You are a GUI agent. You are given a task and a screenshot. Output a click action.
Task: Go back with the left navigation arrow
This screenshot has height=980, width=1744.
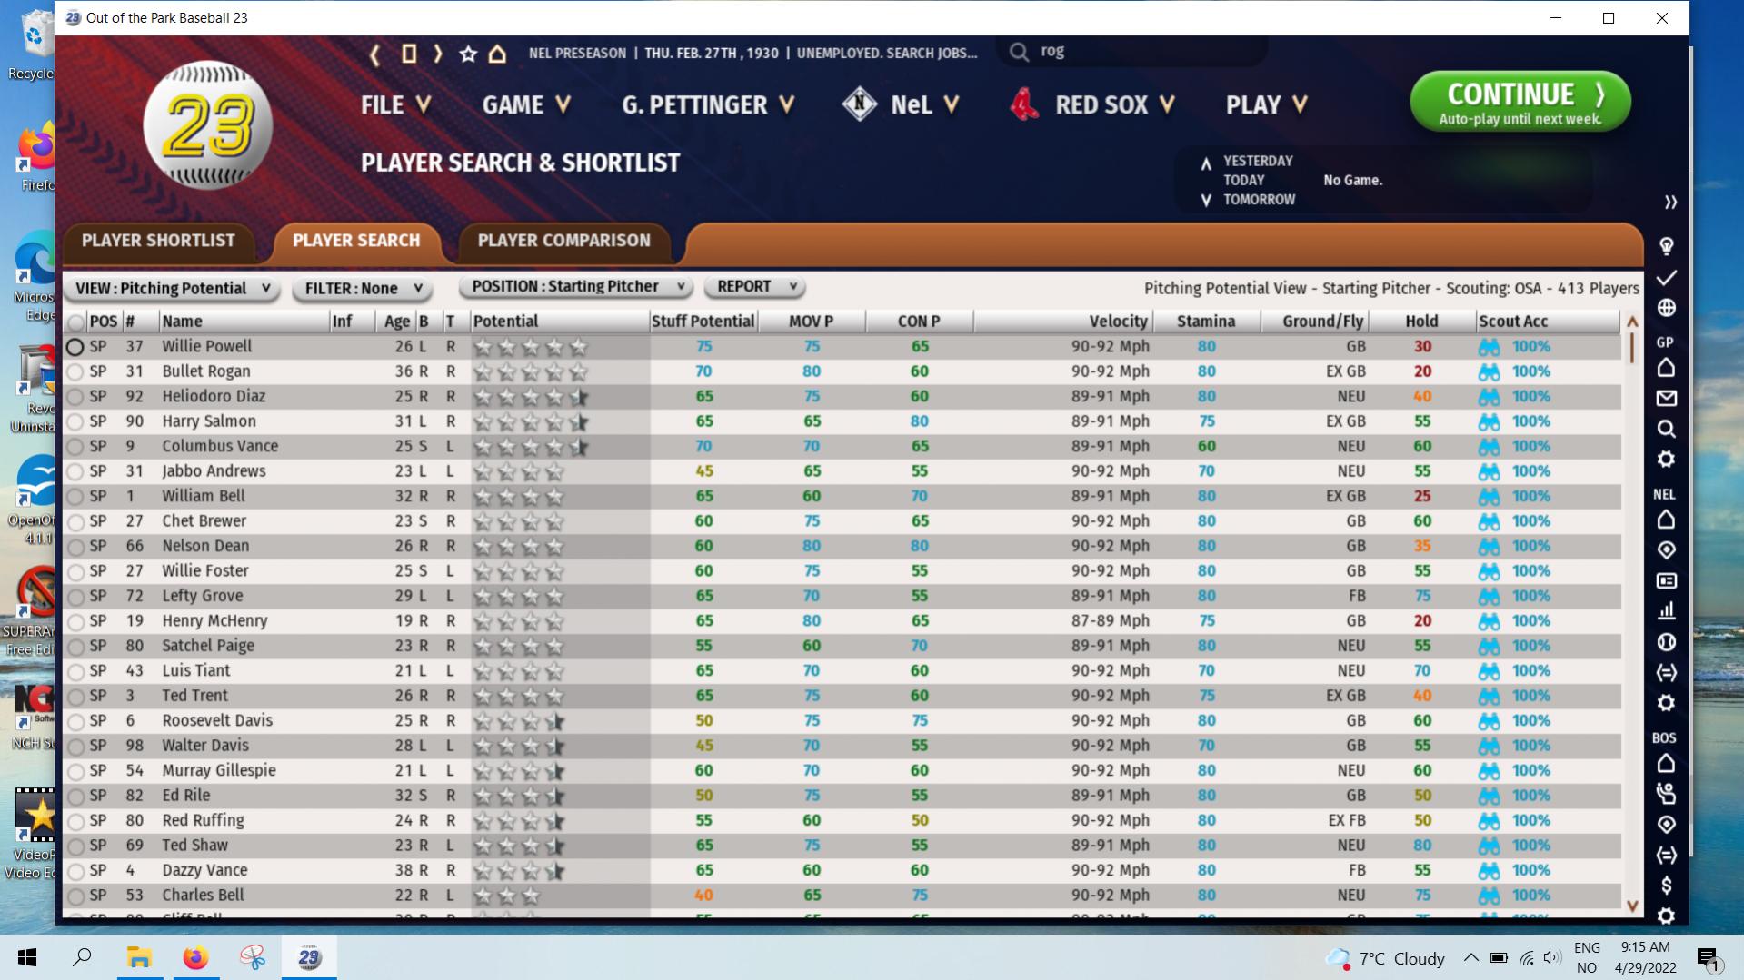(374, 54)
